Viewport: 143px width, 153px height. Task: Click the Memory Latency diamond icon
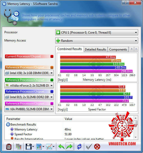click(x=12, y=129)
